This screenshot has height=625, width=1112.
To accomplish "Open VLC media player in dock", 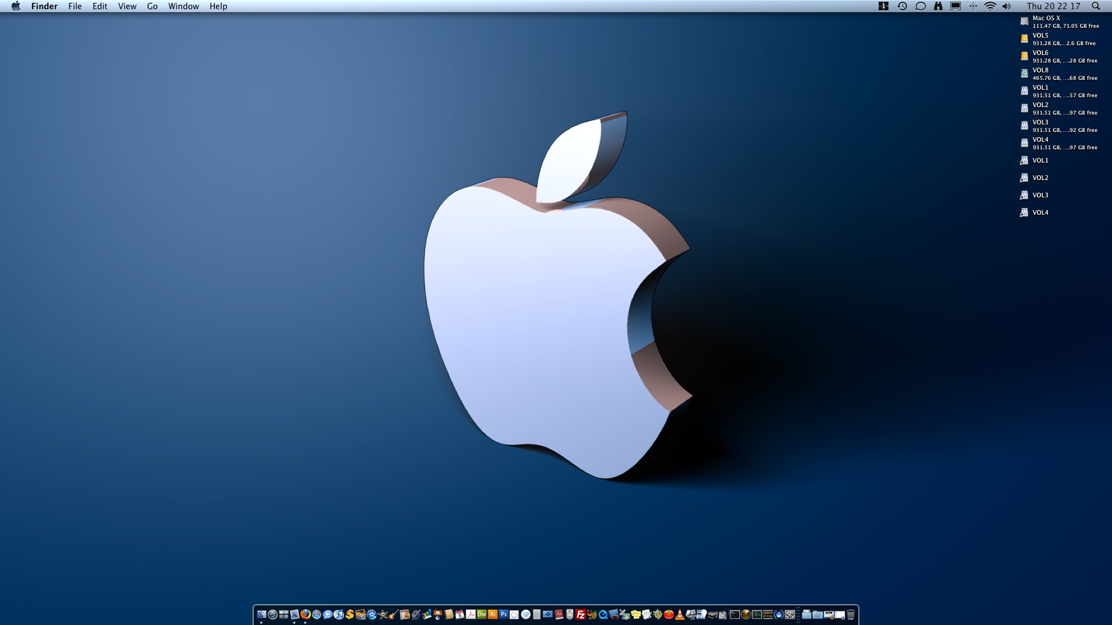I will click(680, 615).
